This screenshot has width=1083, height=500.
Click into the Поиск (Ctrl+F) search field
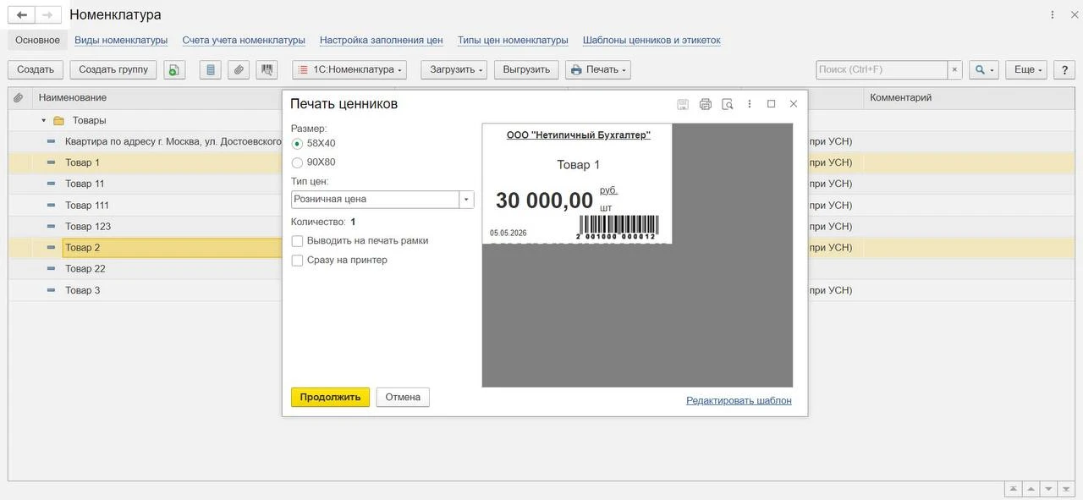coord(882,69)
